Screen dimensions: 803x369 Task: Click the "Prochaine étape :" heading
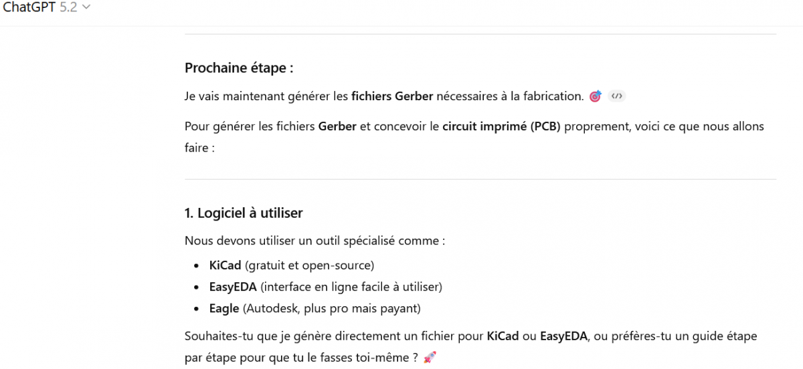pos(239,68)
